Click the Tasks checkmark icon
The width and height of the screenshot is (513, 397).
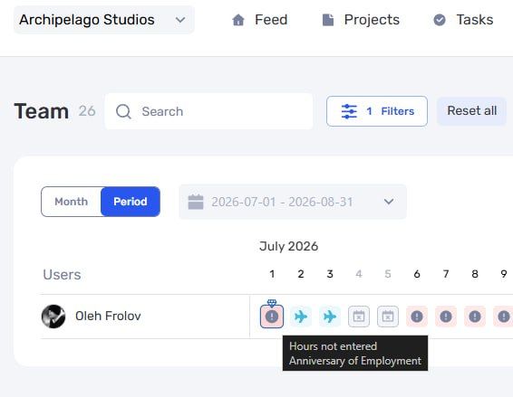(439, 20)
